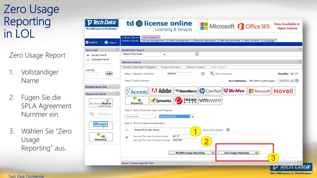Select the Techdata Part # radio button
The height and width of the screenshot is (178, 317).
point(88,60)
